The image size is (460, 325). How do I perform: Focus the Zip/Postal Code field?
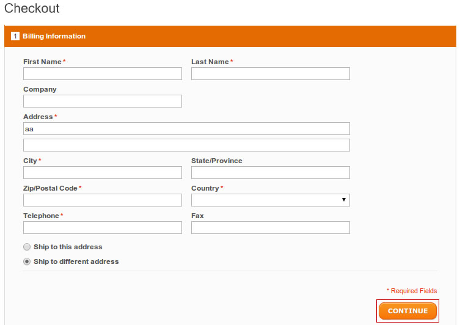(103, 200)
